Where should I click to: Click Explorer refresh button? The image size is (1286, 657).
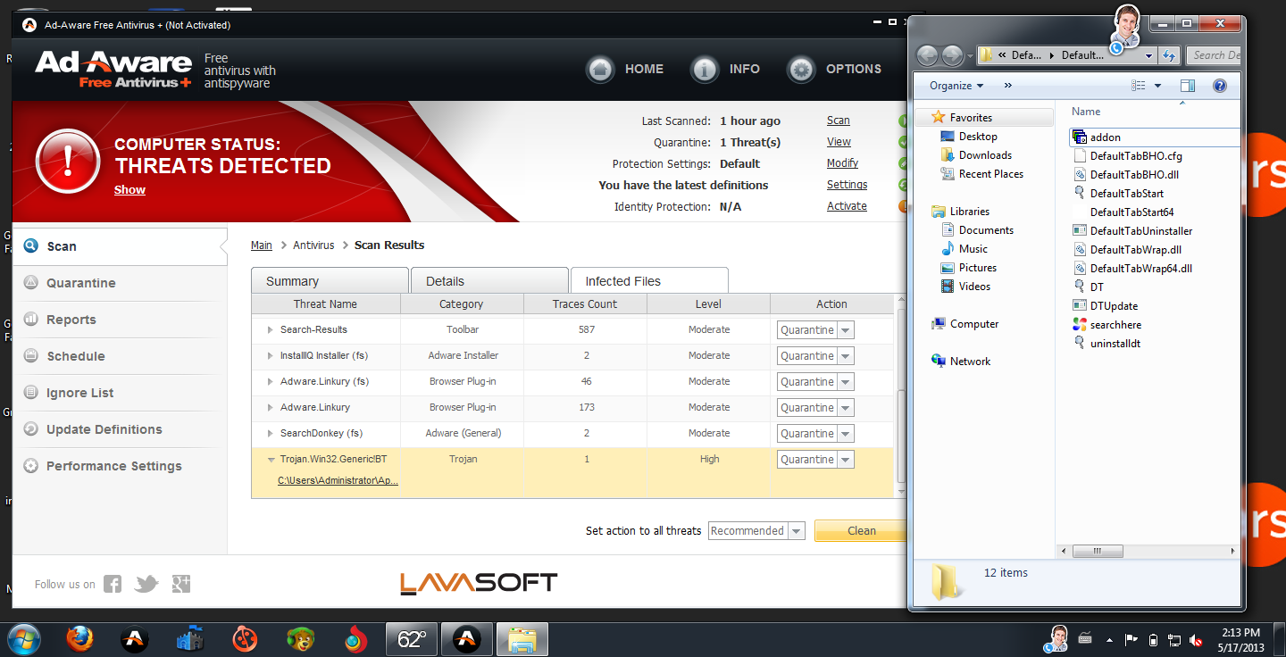[x=1169, y=55]
